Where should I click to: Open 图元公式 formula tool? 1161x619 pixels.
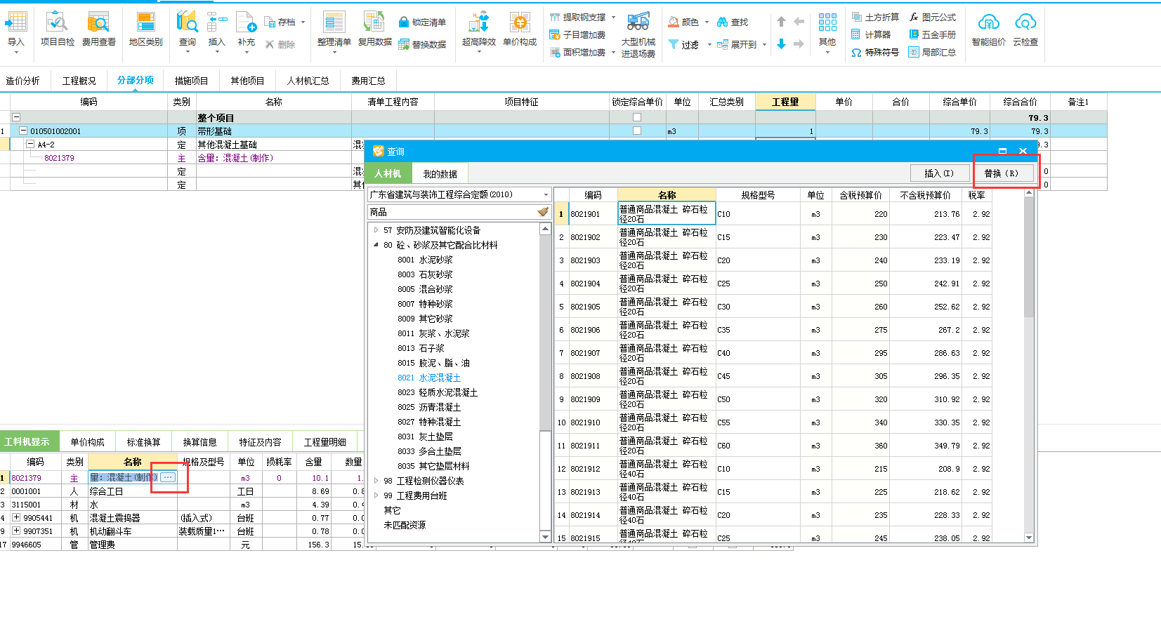point(933,17)
